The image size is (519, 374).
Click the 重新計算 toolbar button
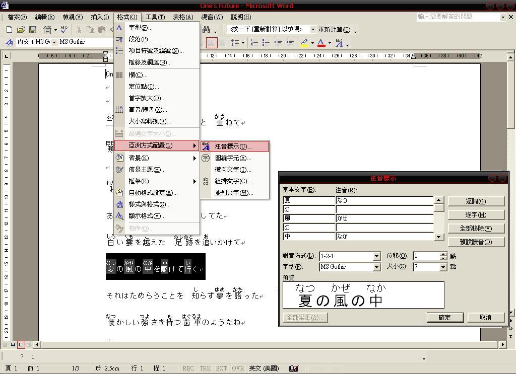point(334,30)
